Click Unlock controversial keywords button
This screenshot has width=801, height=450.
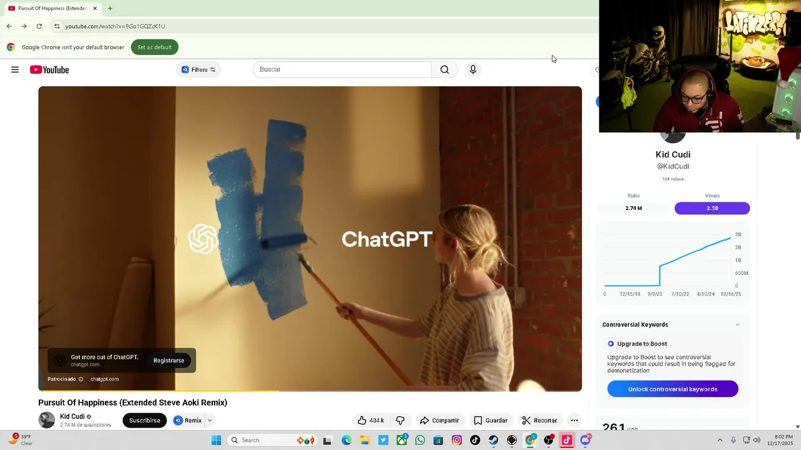tap(673, 389)
